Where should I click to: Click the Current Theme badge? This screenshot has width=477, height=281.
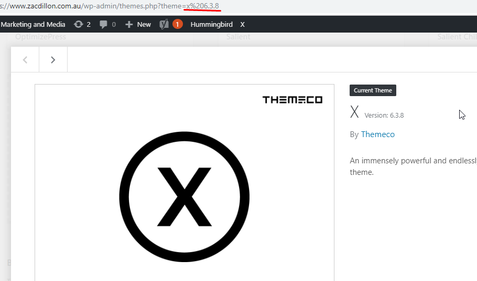tap(373, 90)
